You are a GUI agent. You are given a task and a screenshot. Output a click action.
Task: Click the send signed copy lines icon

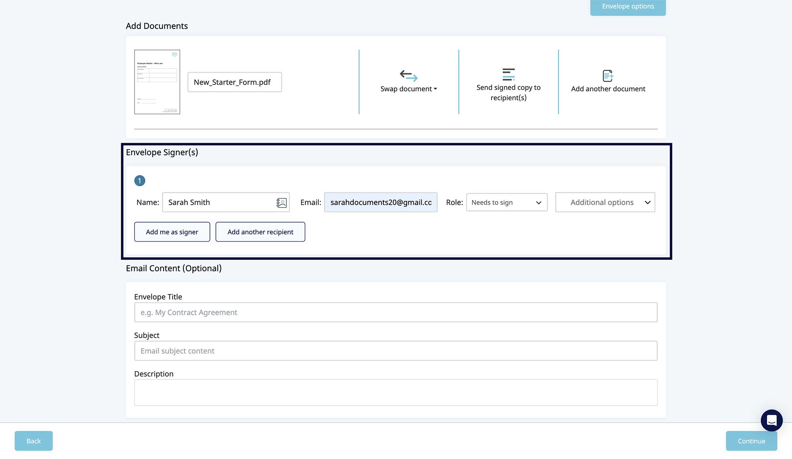508,74
